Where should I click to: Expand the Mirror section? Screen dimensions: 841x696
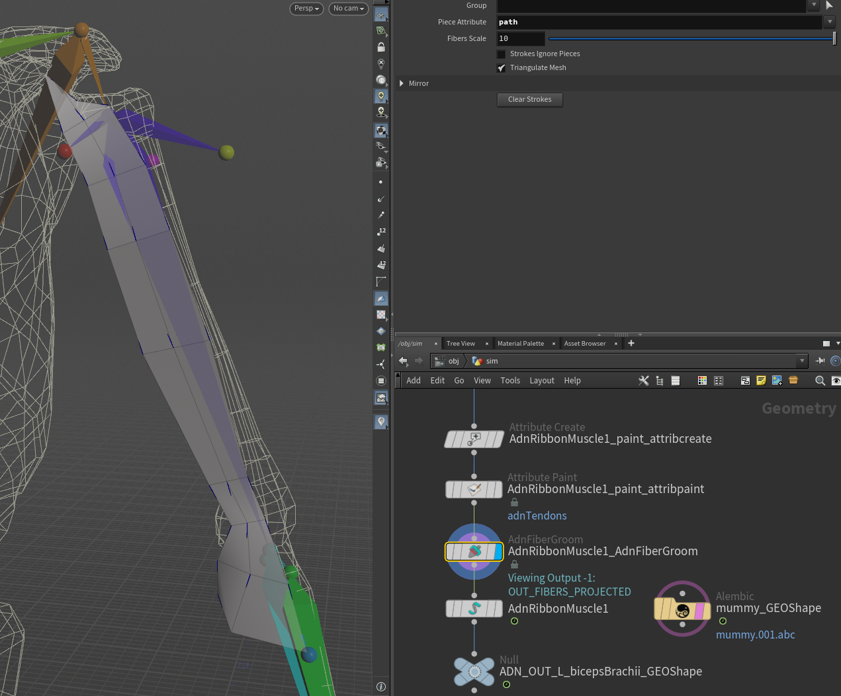point(402,83)
